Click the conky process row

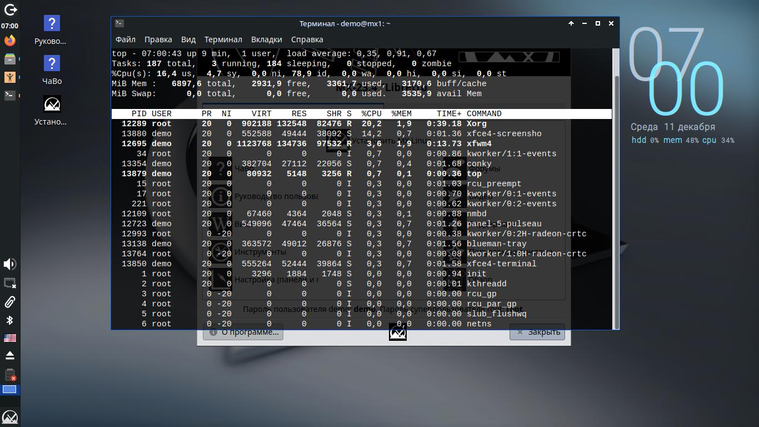tap(362, 163)
